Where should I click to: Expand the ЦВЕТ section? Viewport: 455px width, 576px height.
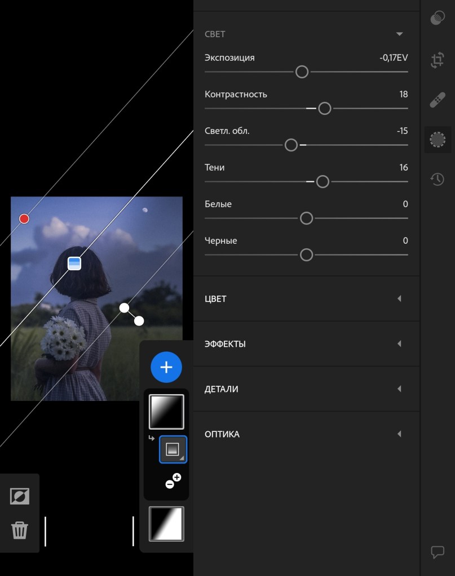click(x=399, y=298)
